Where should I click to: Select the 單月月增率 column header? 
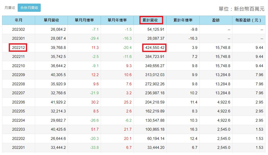84,20
